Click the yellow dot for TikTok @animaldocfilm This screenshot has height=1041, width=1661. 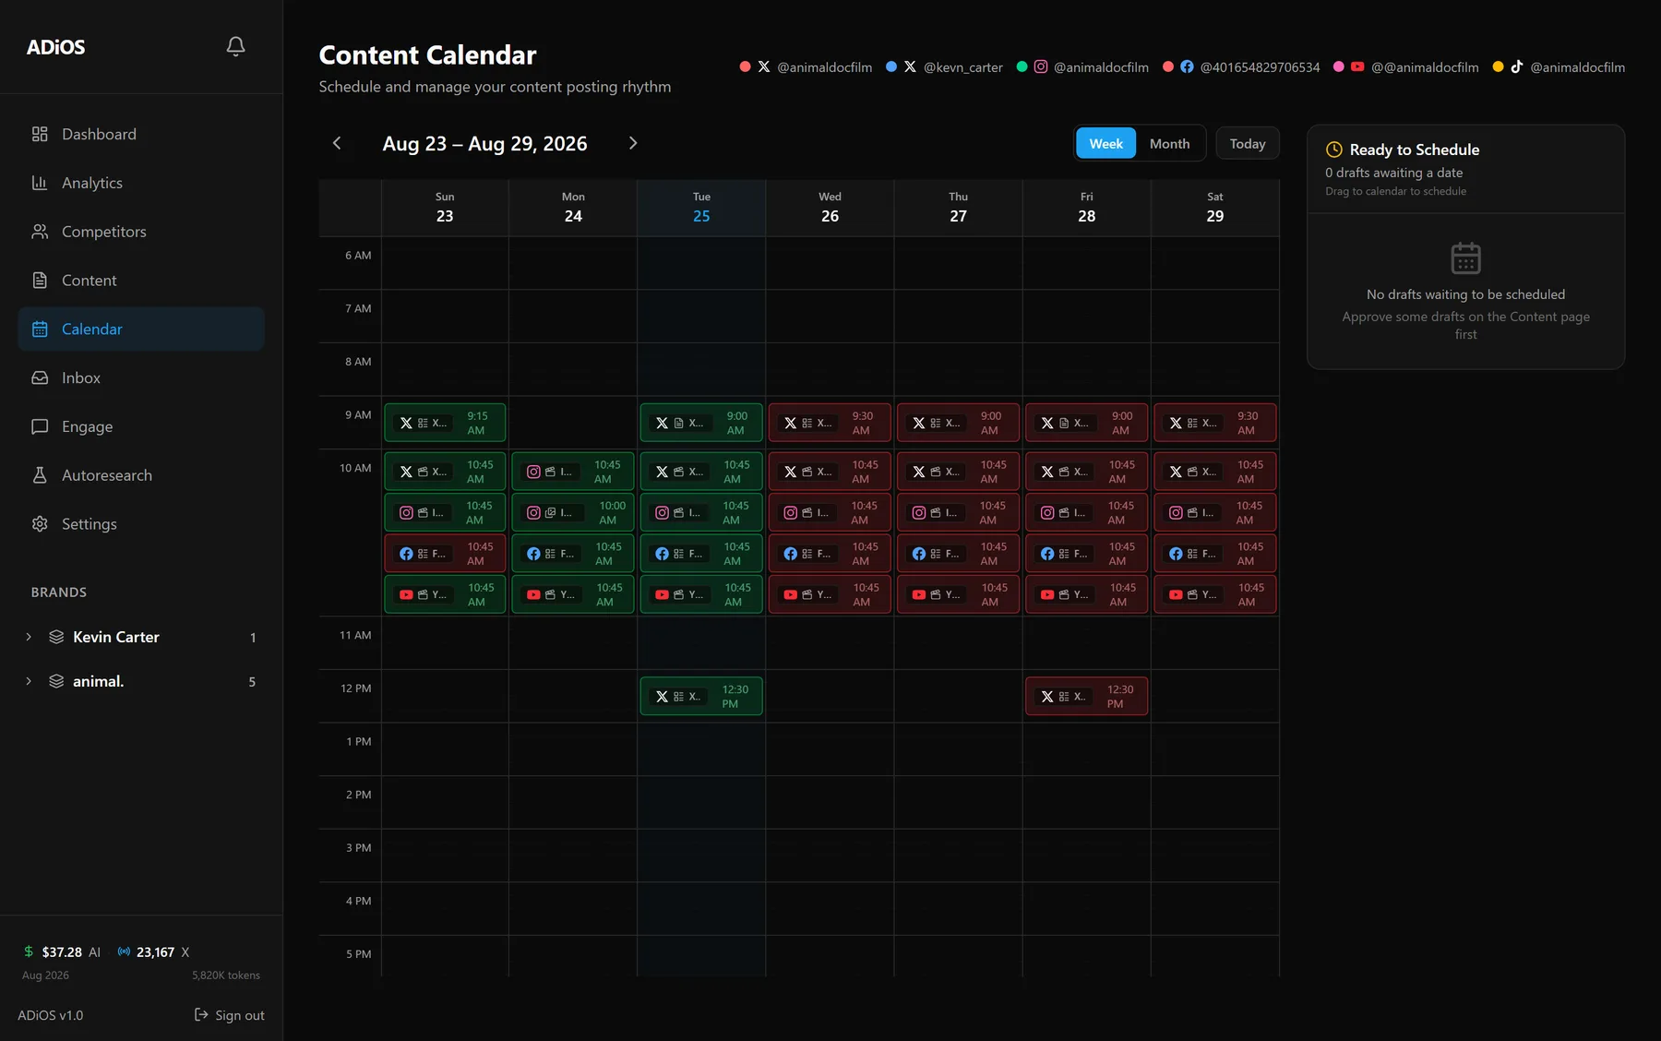(x=1498, y=66)
